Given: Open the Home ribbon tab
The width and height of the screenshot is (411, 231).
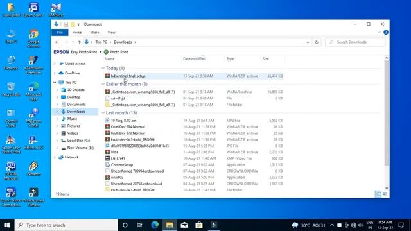Looking at the screenshot, I should [x=77, y=33].
